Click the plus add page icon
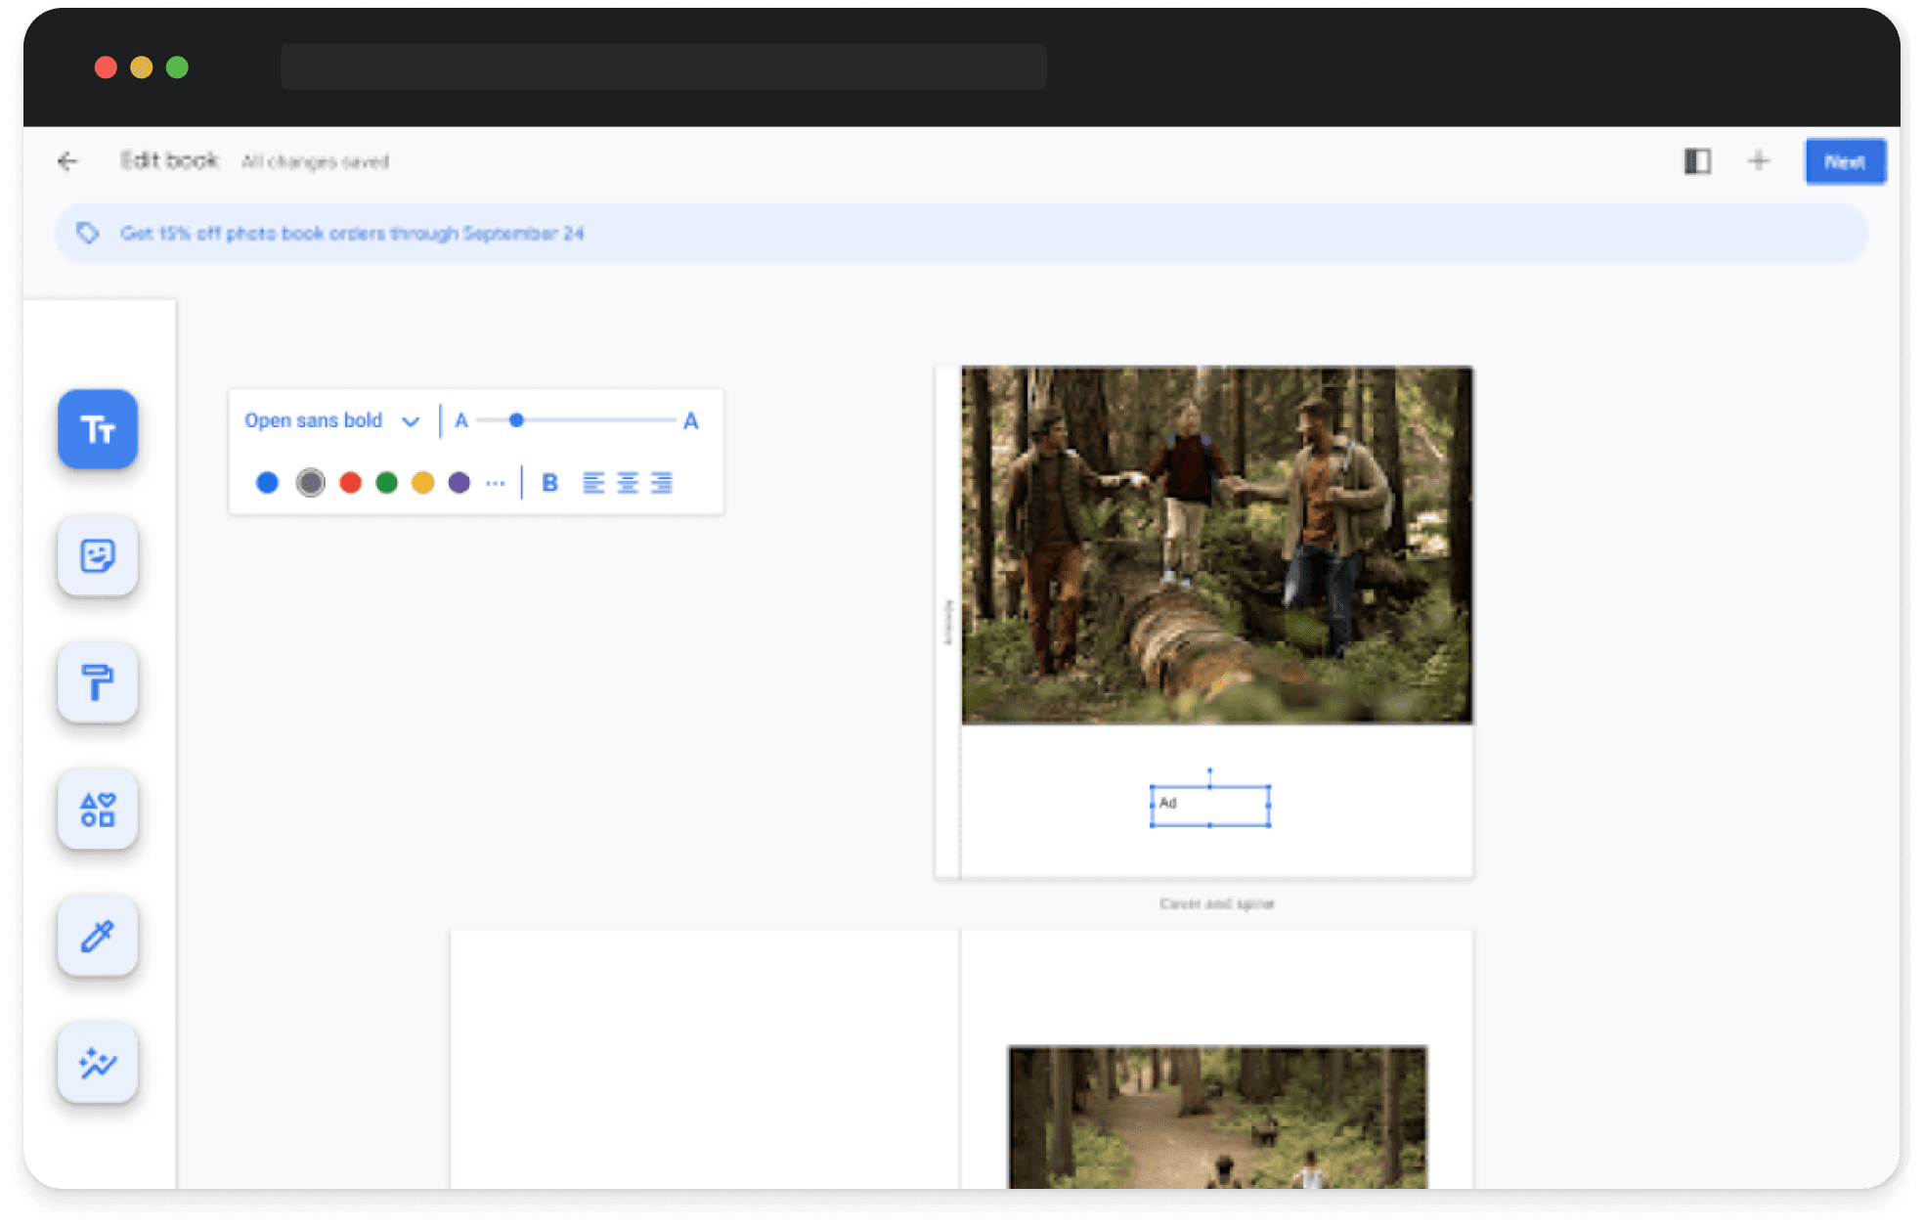Image resolution: width=1924 pixels, height=1228 pixels. coord(1758,161)
